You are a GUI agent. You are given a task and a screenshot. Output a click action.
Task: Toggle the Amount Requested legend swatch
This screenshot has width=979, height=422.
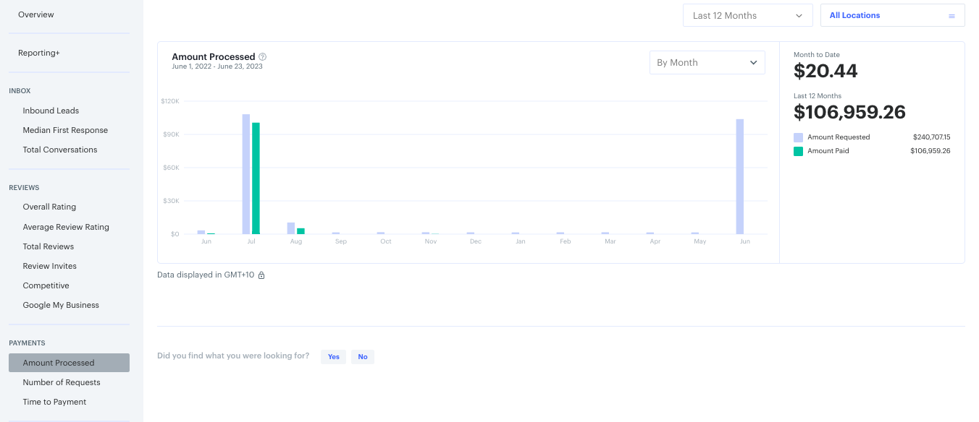pos(798,137)
